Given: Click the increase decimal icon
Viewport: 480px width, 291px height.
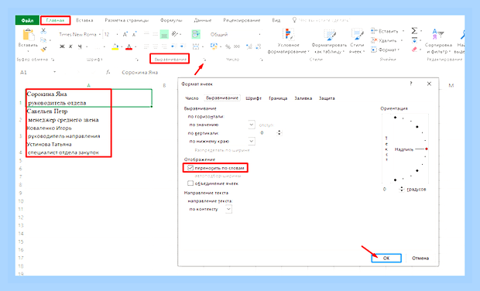Looking at the screenshot, I should coord(249,46).
